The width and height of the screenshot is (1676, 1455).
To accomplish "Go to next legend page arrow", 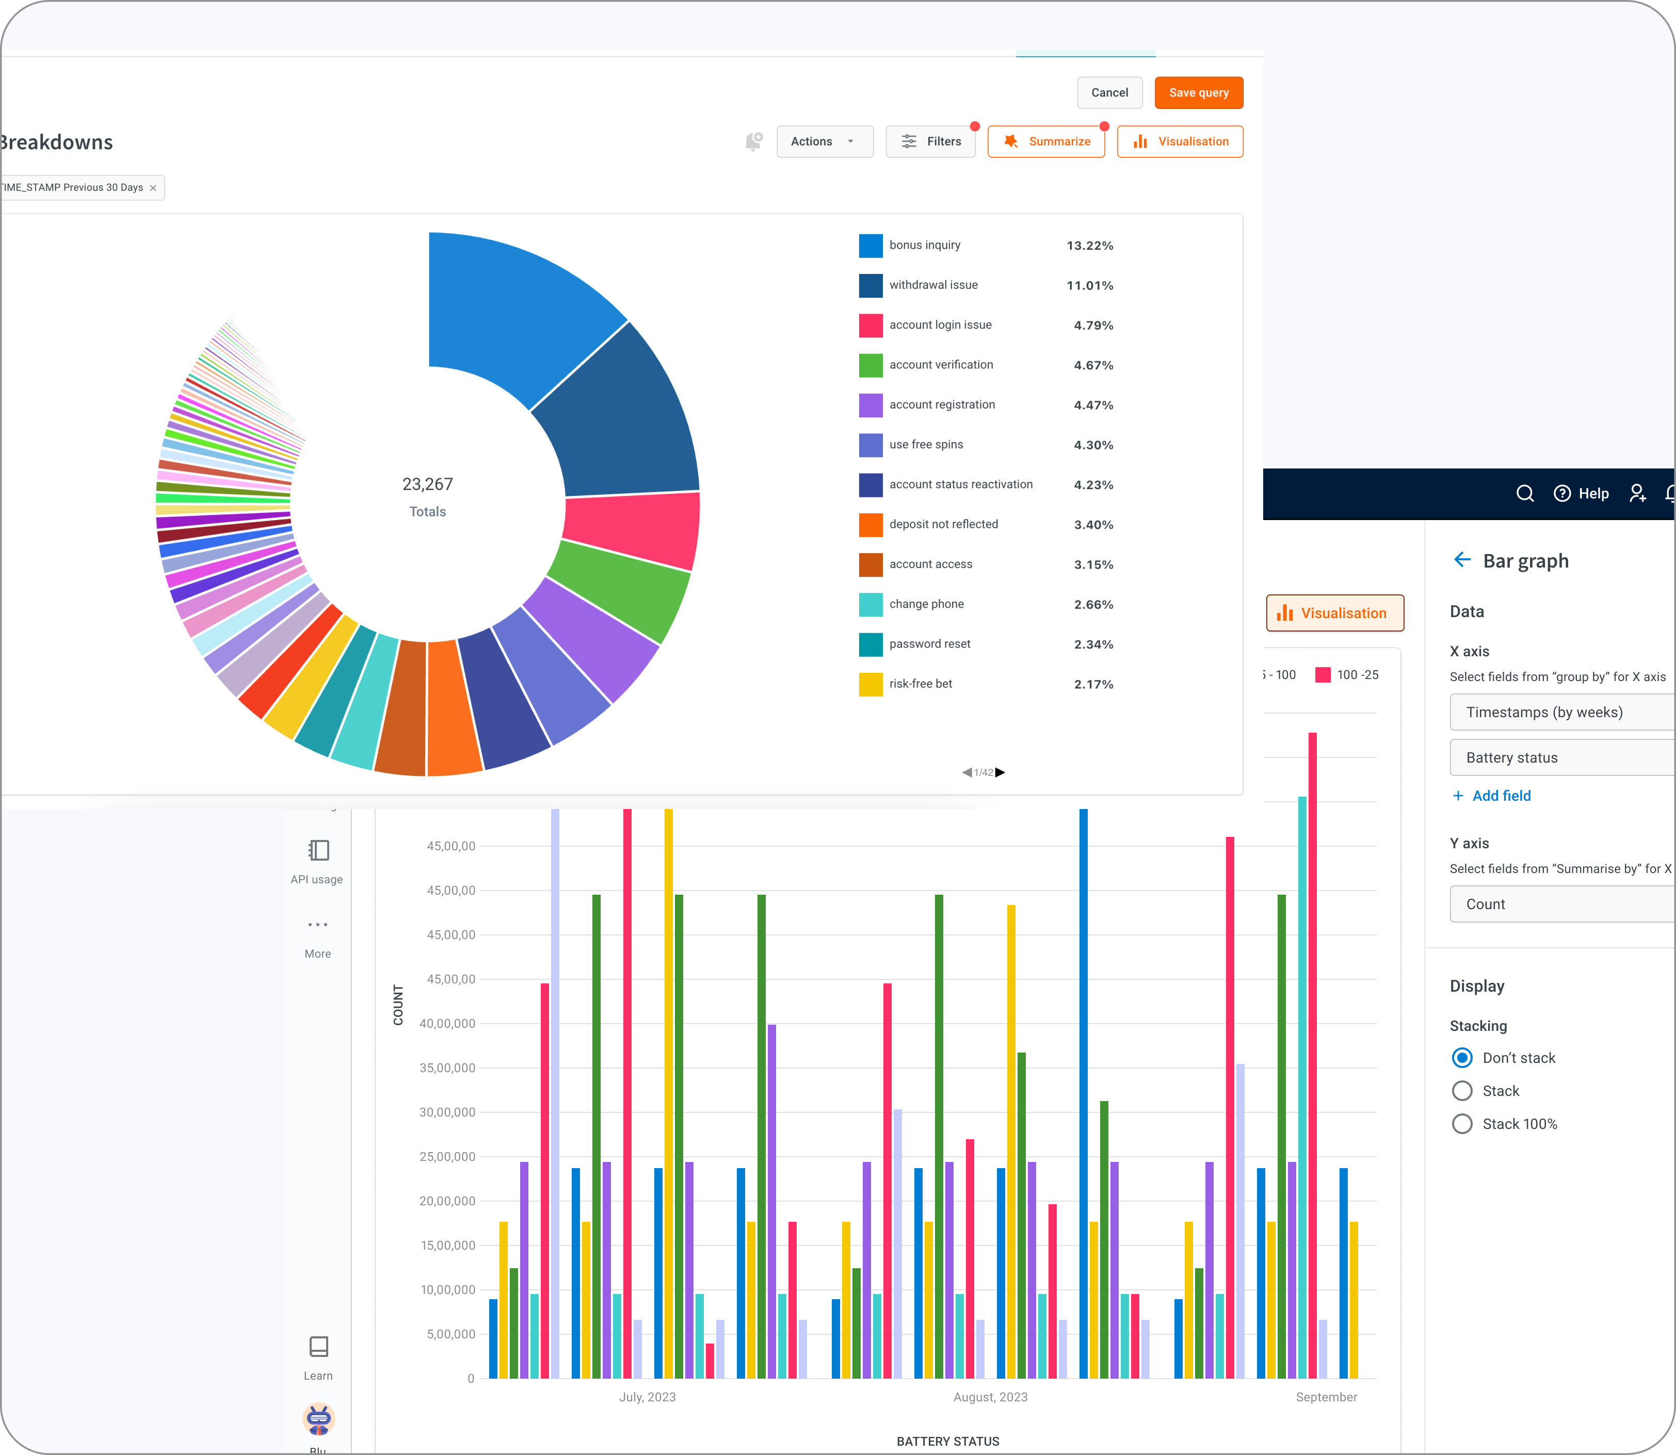I will tap(1001, 772).
